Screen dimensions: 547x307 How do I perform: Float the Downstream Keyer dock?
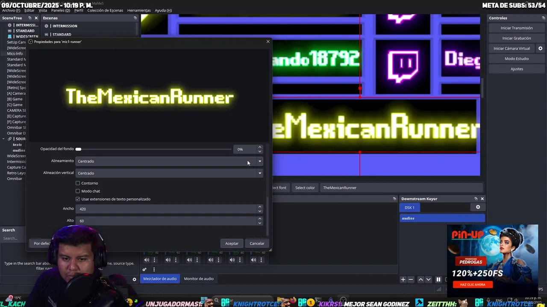pos(476,199)
